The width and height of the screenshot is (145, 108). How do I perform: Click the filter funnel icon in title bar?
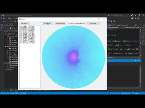click(x=105, y=15)
